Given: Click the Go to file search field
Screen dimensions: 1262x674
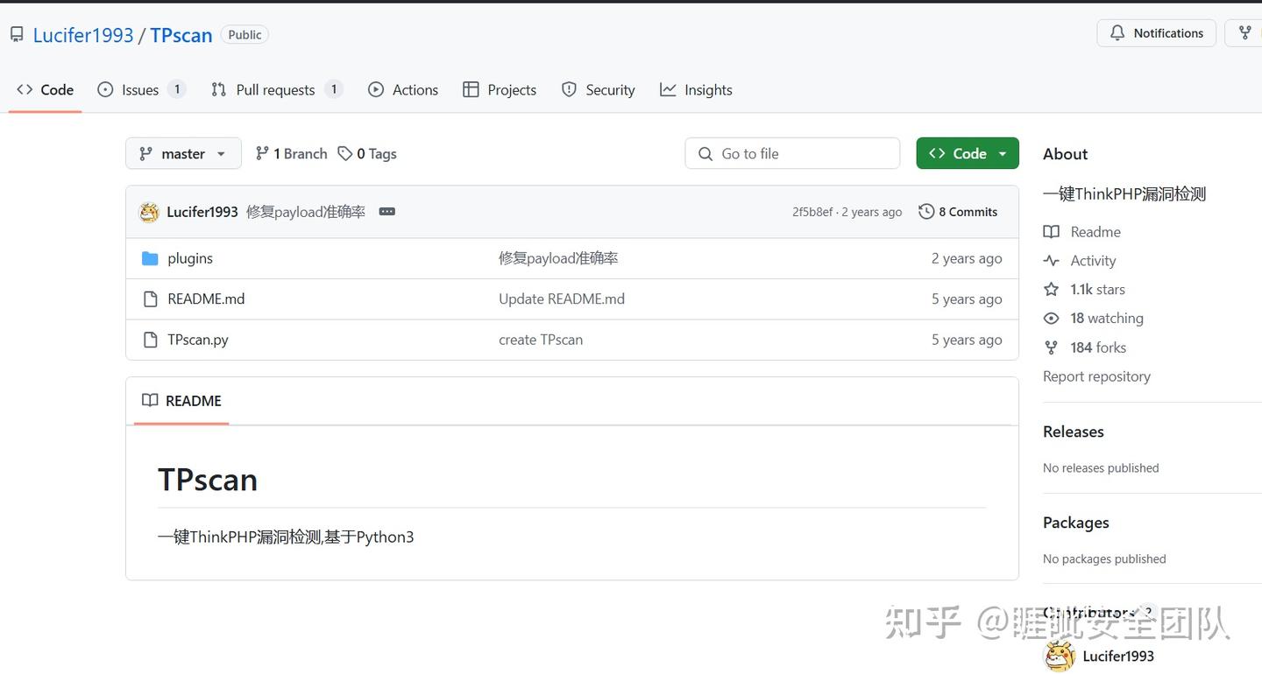Looking at the screenshot, I should tap(792, 153).
